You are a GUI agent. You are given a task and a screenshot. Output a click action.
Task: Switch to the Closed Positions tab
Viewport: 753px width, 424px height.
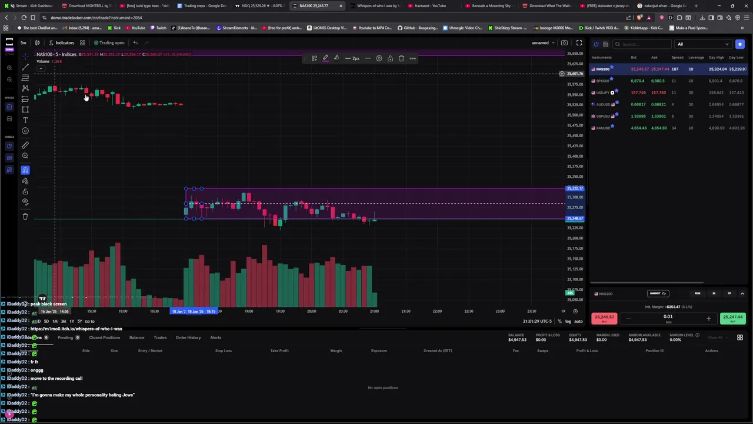pos(104,337)
